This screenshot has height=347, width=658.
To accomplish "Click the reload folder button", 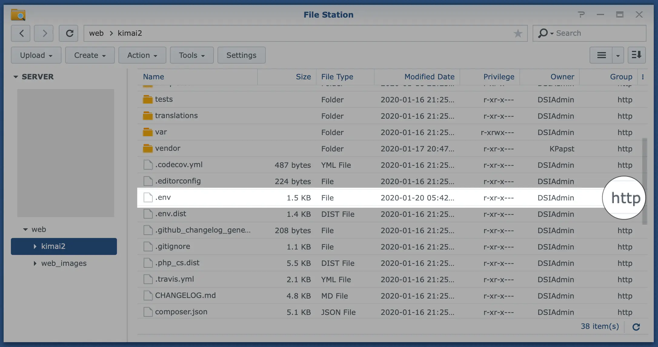I will point(69,33).
